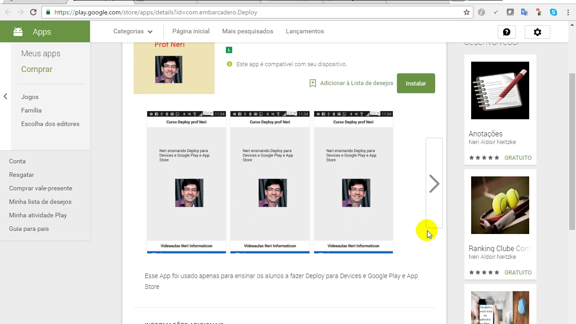Open the Google Translate extension
576x324 pixels.
pyautogui.click(x=525, y=12)
